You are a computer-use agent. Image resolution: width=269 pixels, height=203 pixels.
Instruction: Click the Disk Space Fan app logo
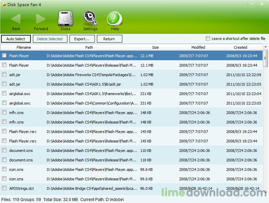click(x=4, y=4)
